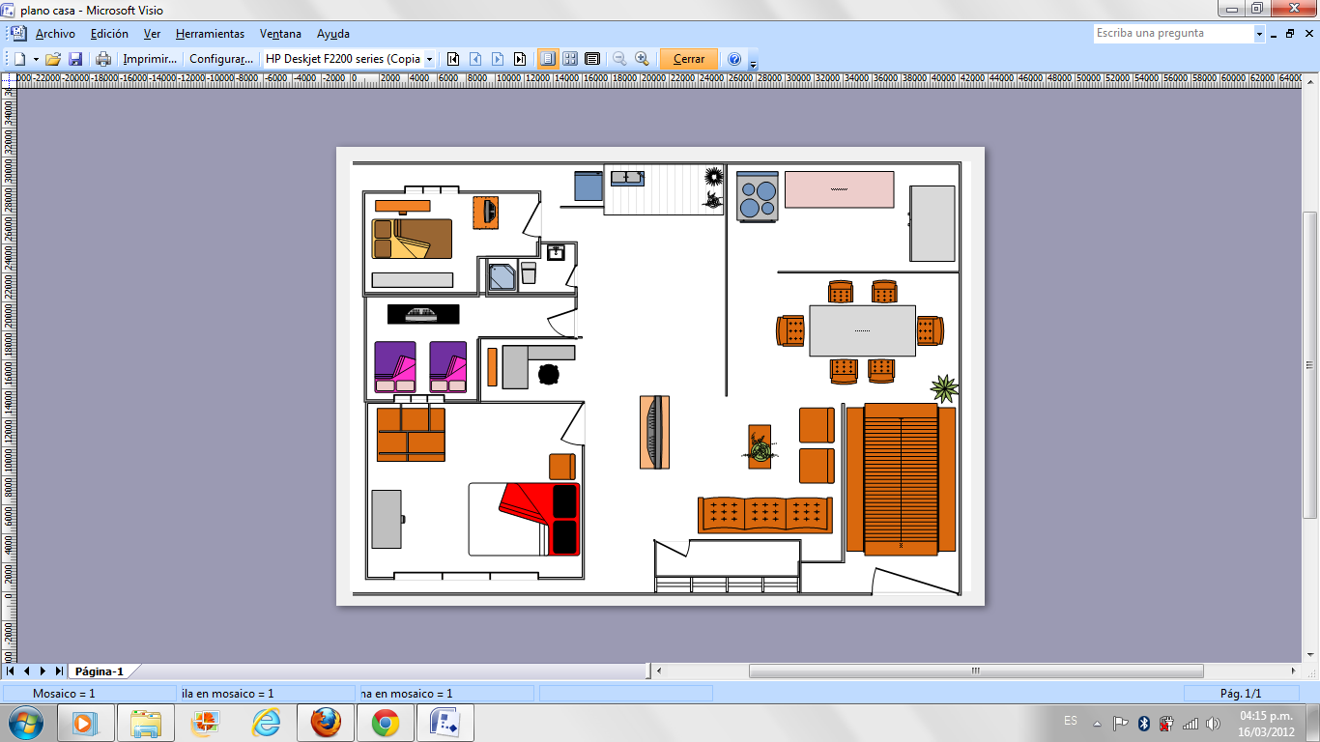Click the Open folder icon

[53, 59]
